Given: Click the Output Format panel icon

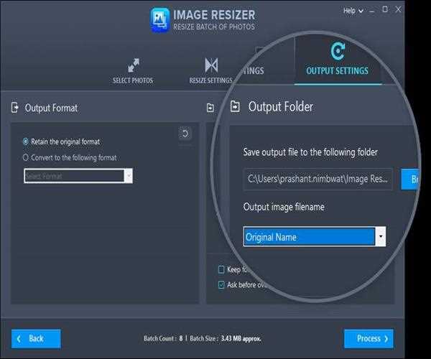Looking at the screenshot, I should click(14, 108).
